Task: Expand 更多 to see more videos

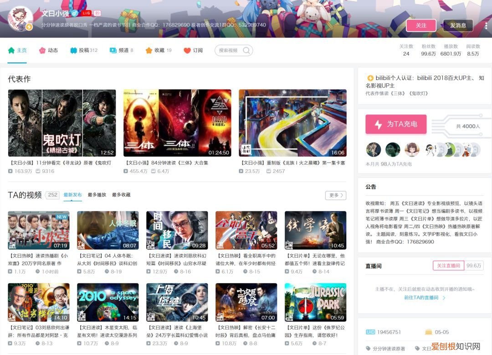Action: coord(335,195)
